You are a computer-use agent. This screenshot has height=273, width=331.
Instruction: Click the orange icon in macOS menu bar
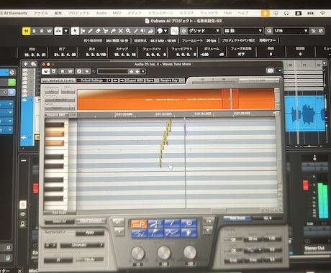click(x=265, y=13)
